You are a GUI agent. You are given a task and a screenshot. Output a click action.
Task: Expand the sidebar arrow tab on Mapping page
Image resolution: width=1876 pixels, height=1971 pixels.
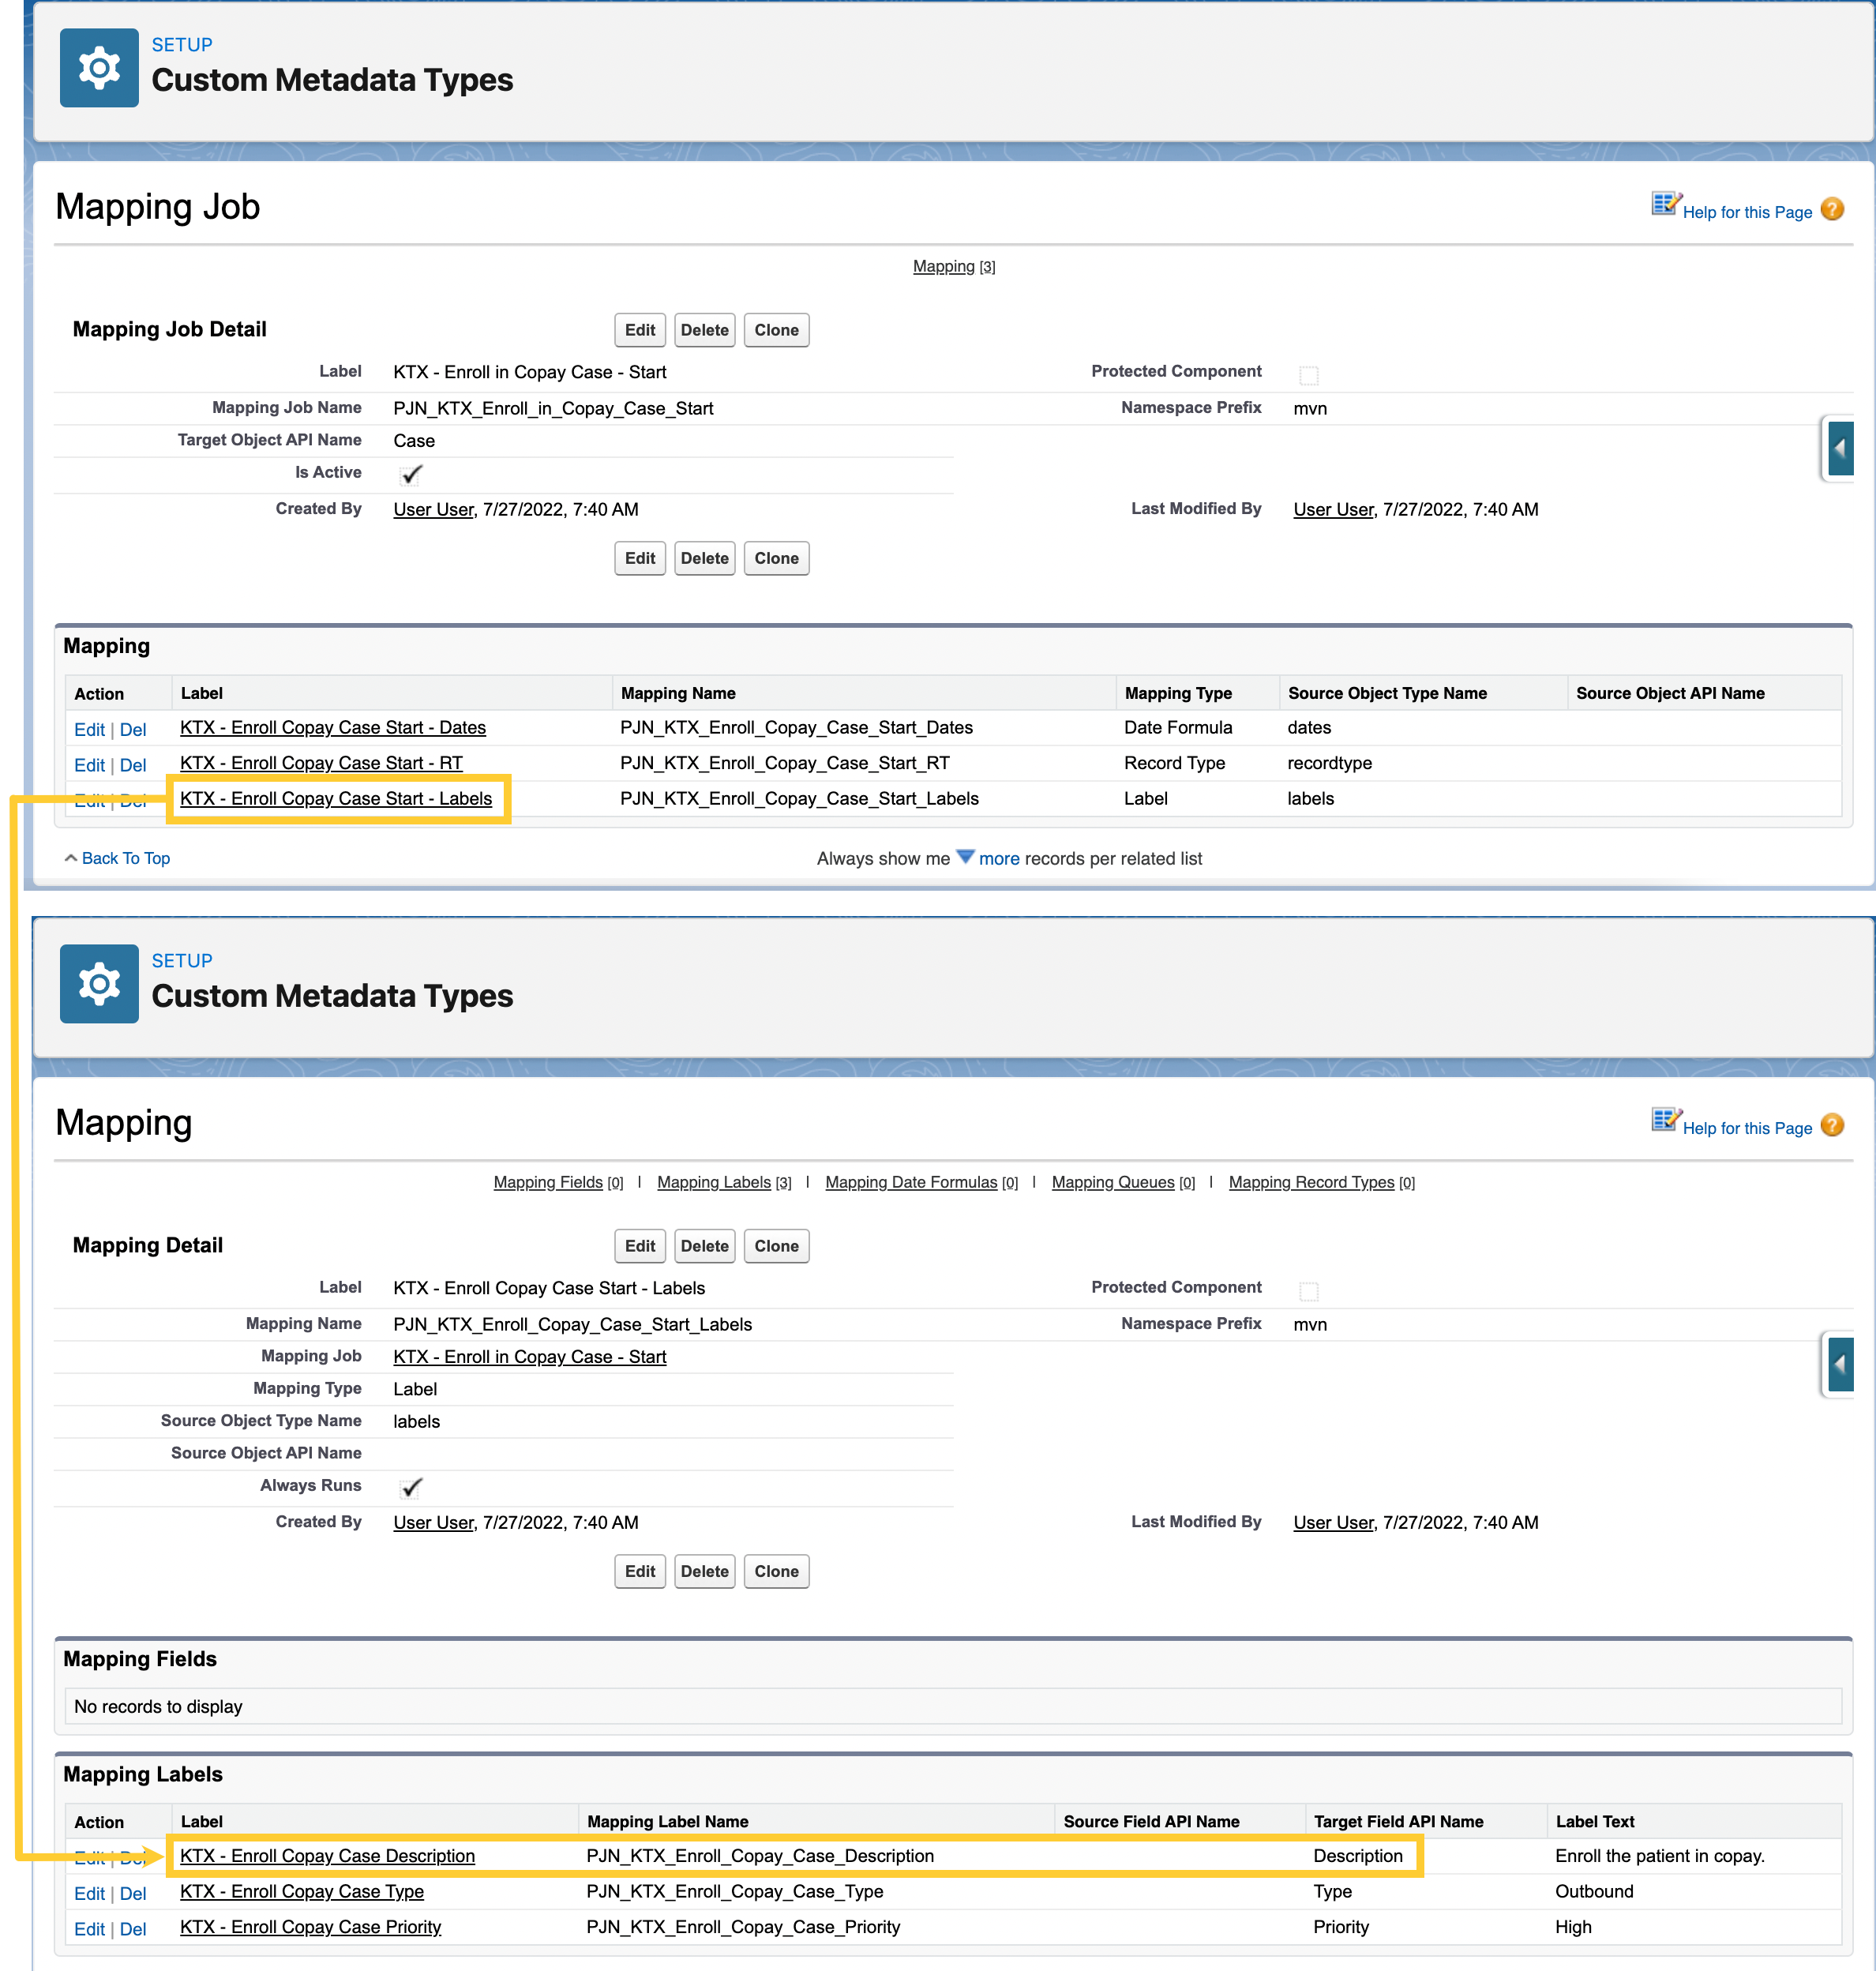[x=1839, y=1365]
